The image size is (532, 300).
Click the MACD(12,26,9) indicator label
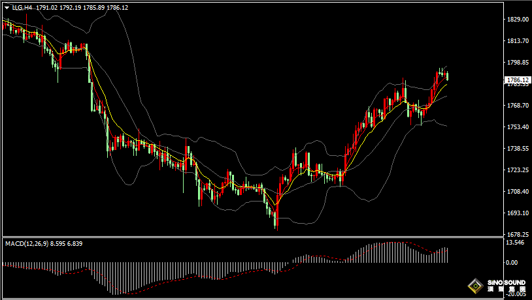27,243
